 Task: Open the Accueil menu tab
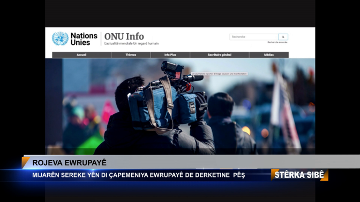(81, 55)
